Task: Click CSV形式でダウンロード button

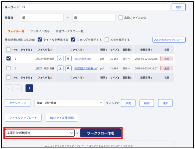Action: click(169, 40)
